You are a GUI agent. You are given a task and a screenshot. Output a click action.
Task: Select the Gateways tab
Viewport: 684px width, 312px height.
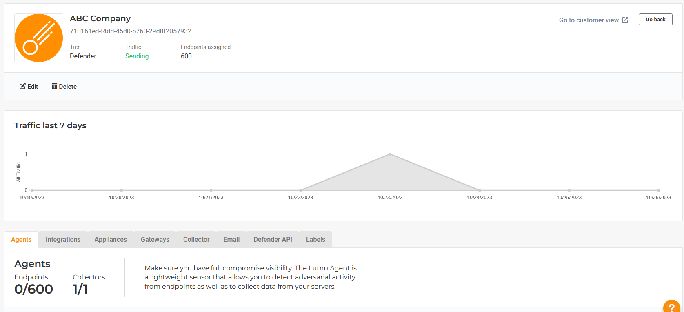(x=155, y=239)
